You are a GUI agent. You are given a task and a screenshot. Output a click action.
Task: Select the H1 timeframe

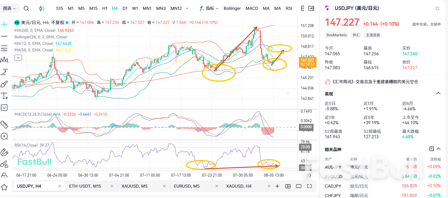pyautogui.click(x=105, y=8)
